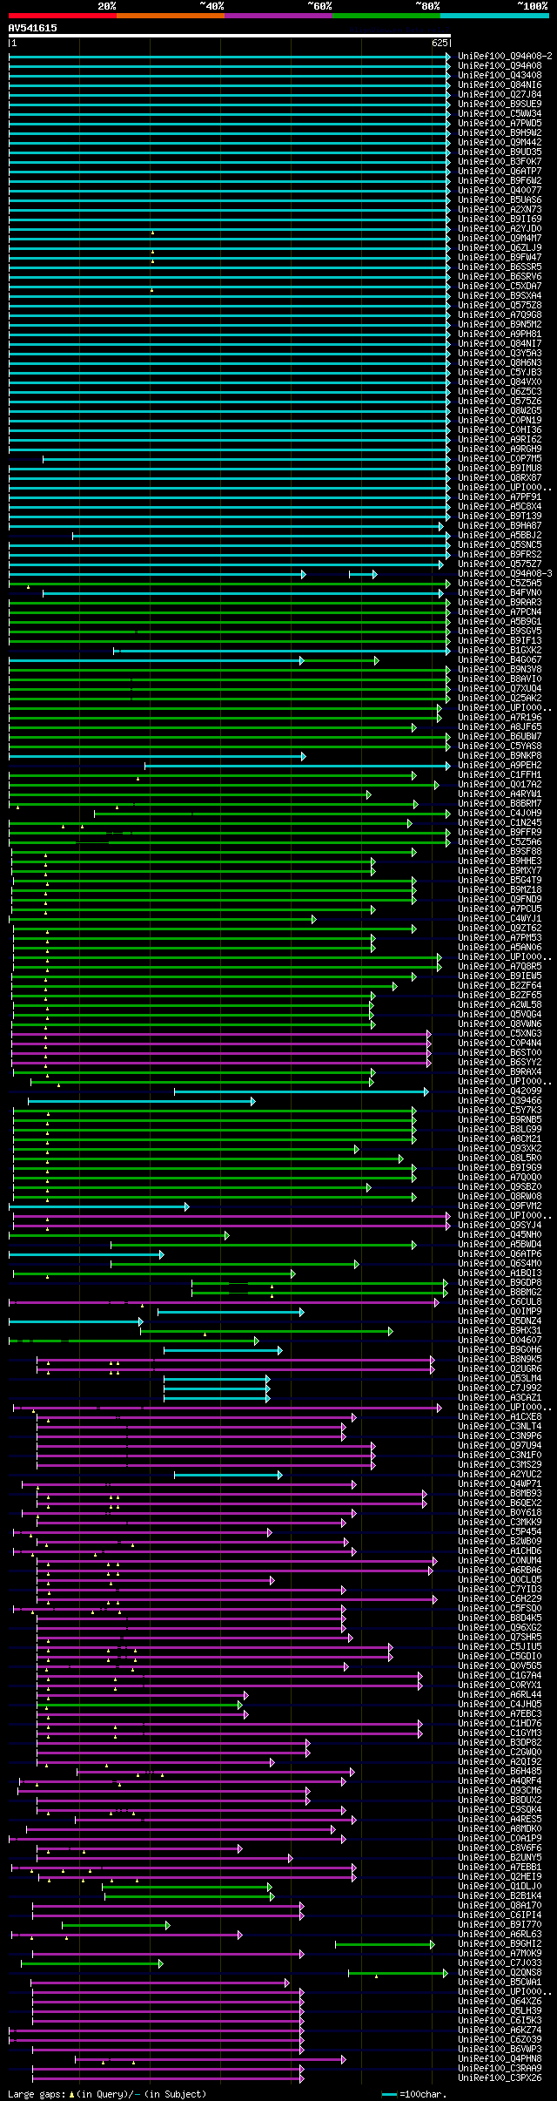Select the last hit label UniRef100_C3PX26

tap(500, 2077)
